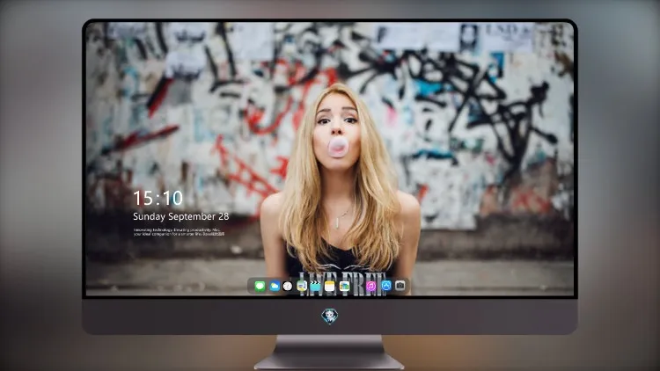
Task: Select the Sunday September 28 date text
Action: [181, 216]
